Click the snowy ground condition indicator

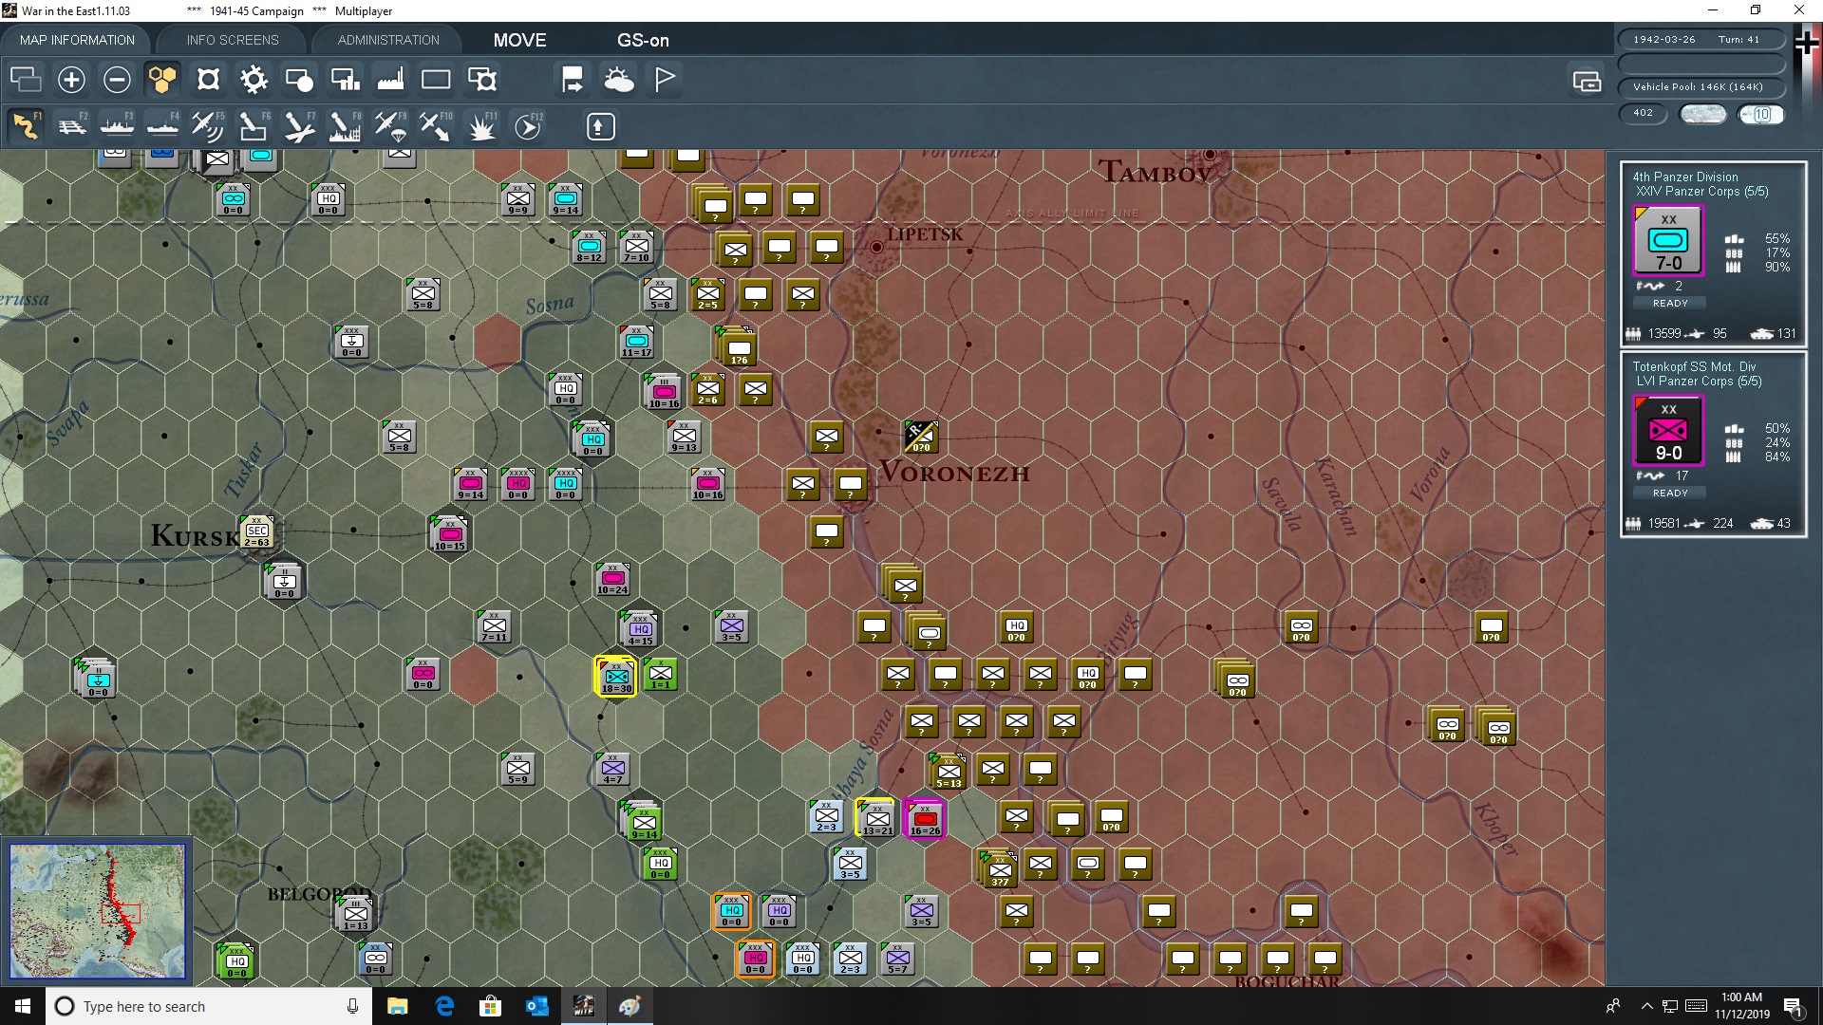(x=1702, y=114)
